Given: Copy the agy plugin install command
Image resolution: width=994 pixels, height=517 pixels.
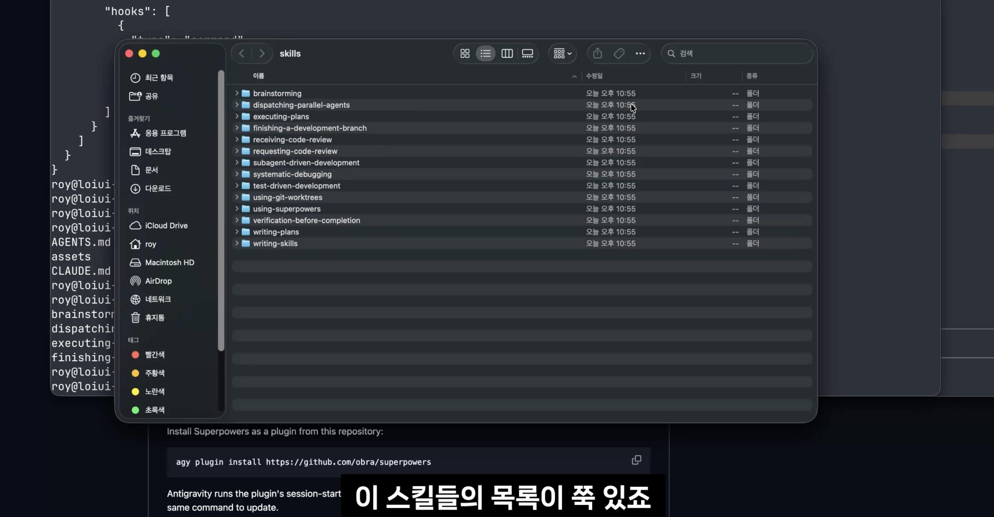Looking at the screenshot, I should point(636,460).
